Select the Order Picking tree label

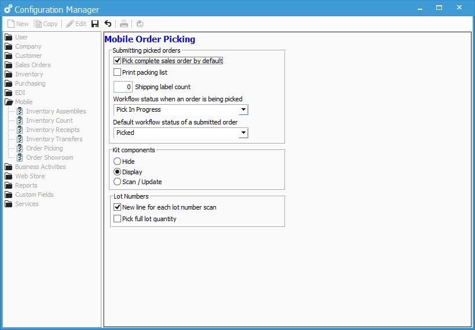click(x=45, y=148)
